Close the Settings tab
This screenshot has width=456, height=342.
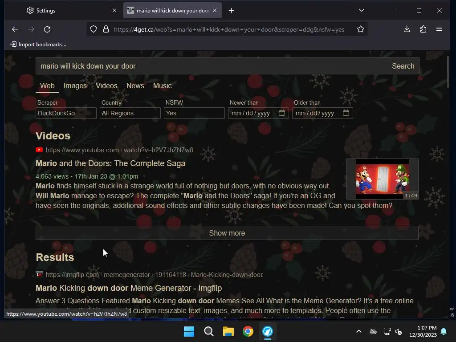114,10
